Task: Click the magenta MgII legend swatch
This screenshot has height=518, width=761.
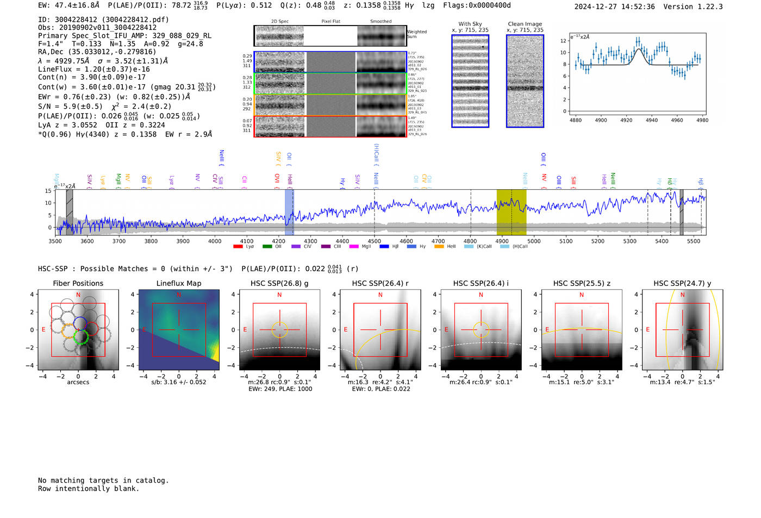Action: pyautogui.click(x=354, y=247)
